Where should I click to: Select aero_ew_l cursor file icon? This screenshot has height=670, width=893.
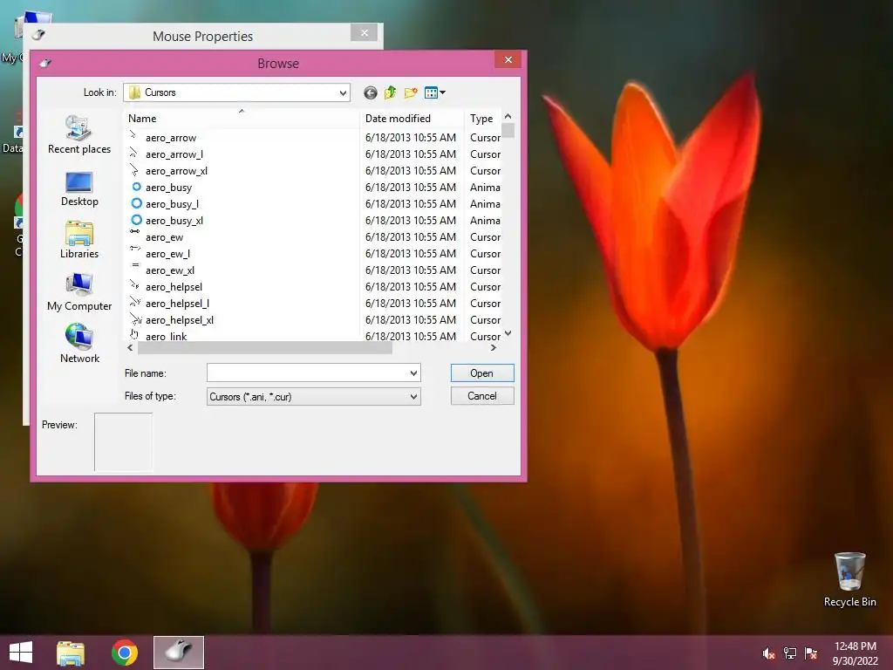tap(135, 249)
